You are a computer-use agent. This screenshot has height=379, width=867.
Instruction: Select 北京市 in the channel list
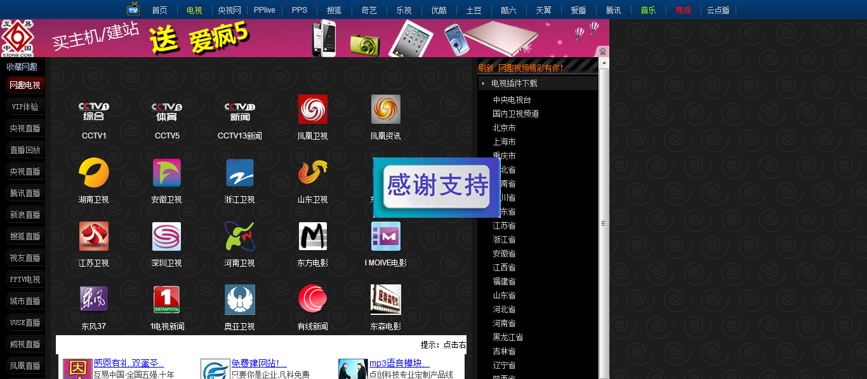(505, 128)
